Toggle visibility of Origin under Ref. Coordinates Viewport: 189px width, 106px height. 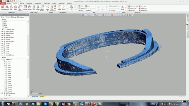(5, 95)
